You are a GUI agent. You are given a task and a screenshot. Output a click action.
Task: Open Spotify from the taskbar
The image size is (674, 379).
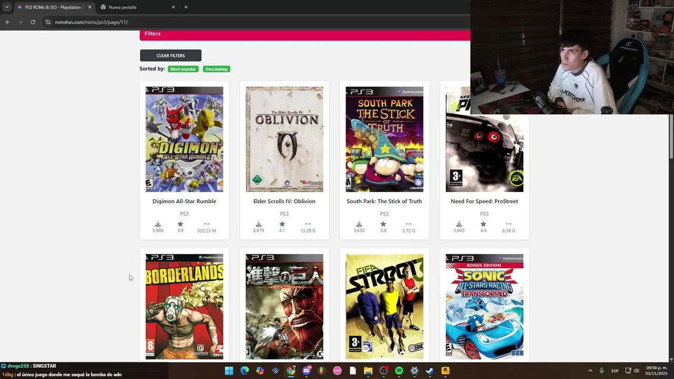399,371
